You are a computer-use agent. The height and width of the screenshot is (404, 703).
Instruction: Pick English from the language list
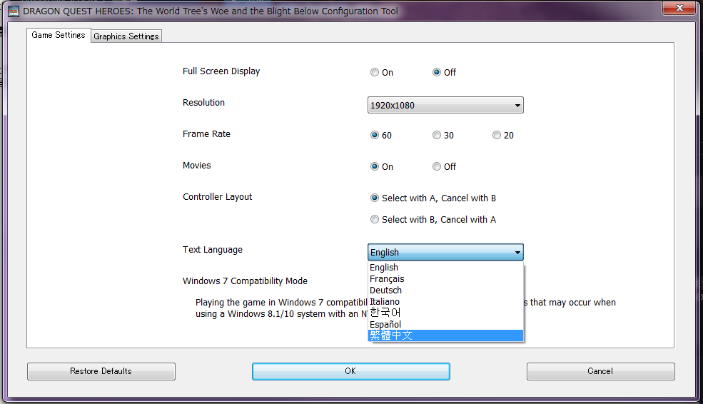click(x=445, y=267)
